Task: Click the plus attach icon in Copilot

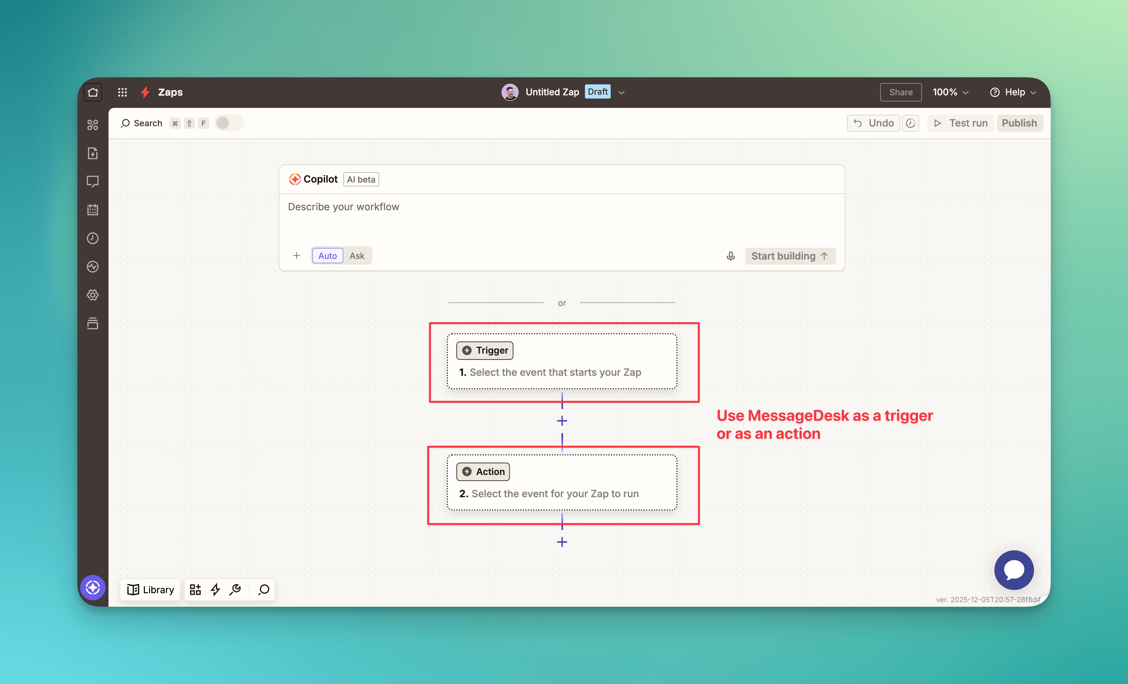Action: click(297, 255)
